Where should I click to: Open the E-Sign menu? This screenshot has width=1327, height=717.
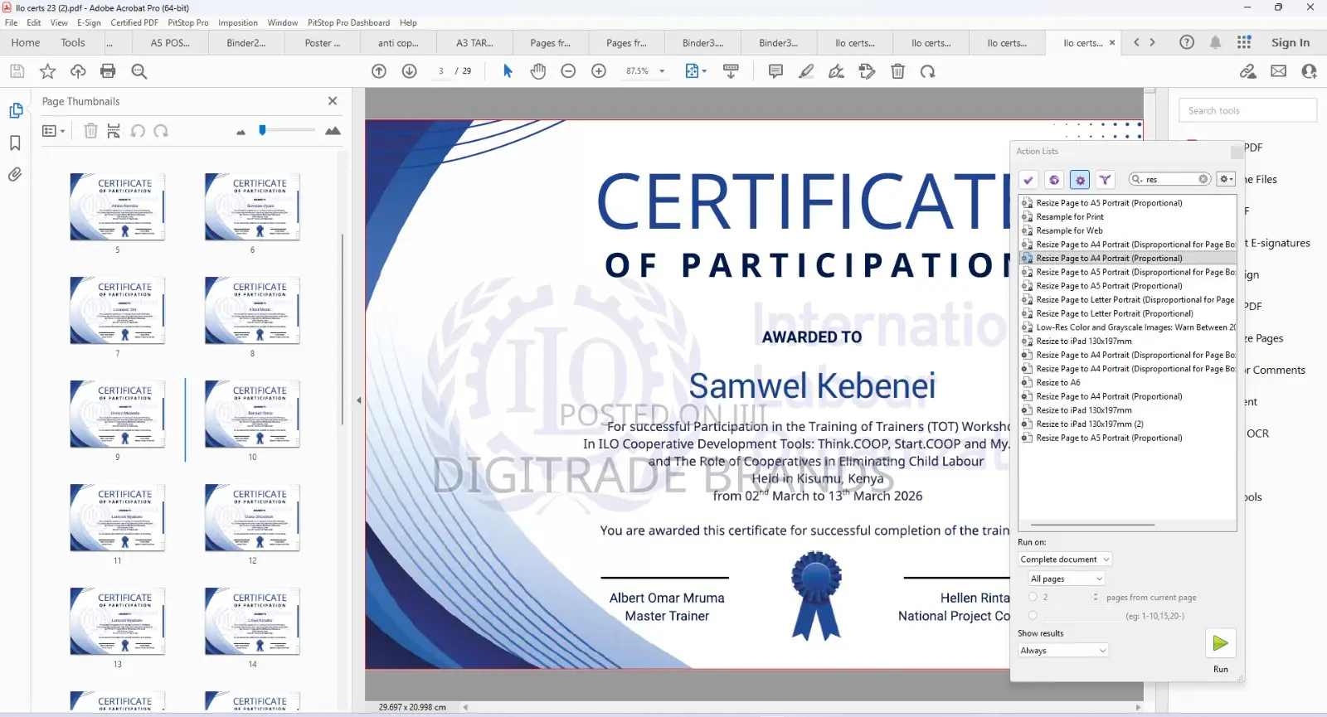(x=89, y=22)
